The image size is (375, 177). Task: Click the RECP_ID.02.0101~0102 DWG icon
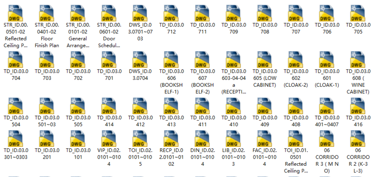[171, 139]
